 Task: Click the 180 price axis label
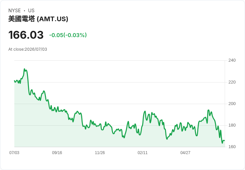tap(232, 125)
